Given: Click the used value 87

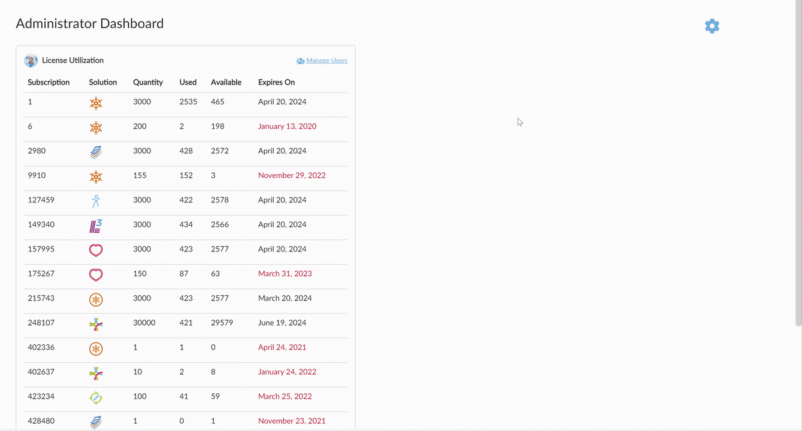Looking at the screenshot, I should 184,274.
